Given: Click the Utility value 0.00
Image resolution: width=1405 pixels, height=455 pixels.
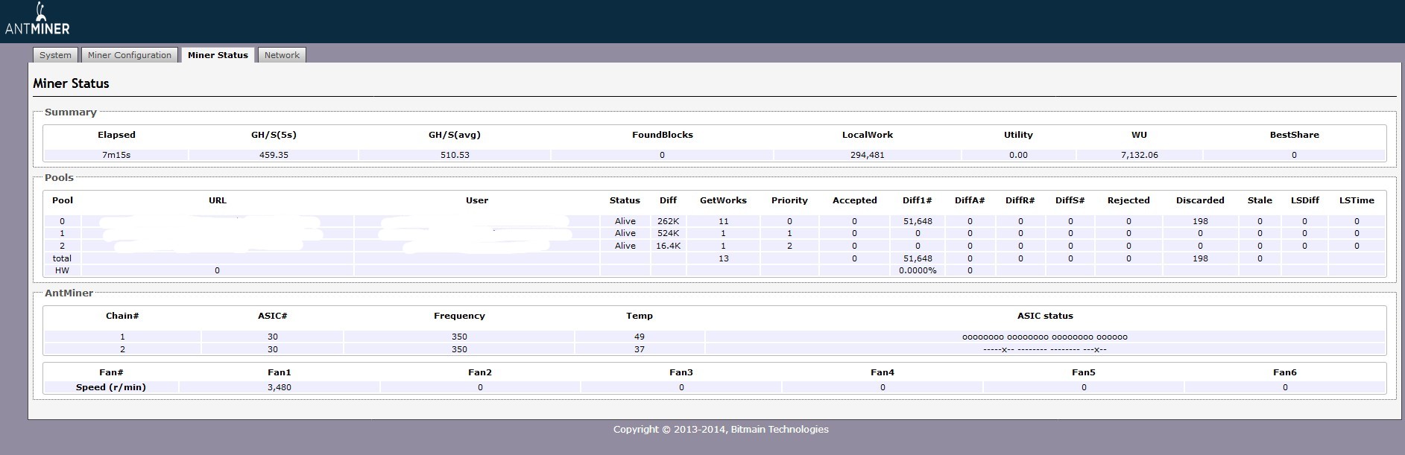Looking at the screenshot, I should tap(1018, 155).
